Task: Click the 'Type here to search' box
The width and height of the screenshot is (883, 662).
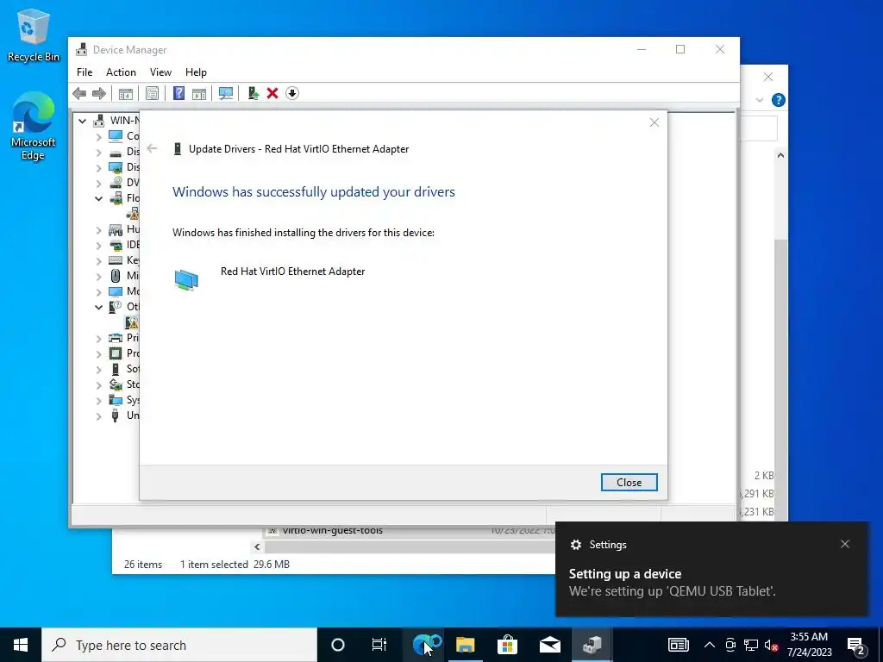Action: (179, 645)
